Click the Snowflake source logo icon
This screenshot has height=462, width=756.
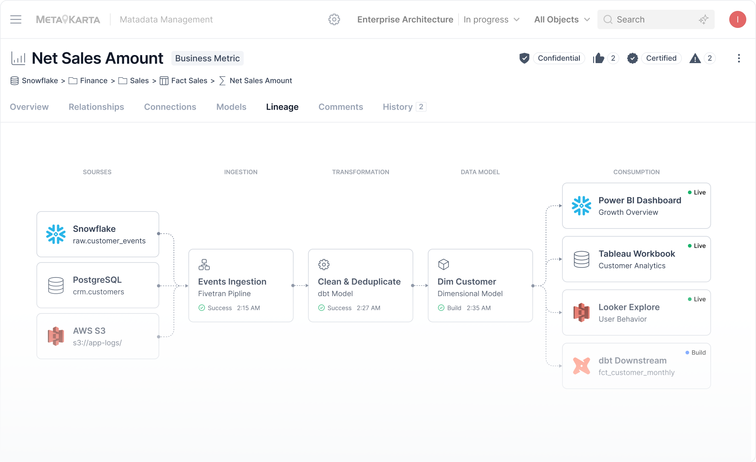tap(56, 234)
